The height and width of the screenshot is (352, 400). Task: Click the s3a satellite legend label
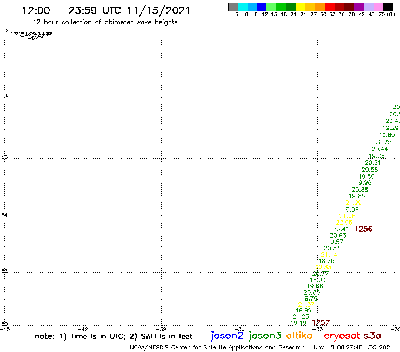372,336
